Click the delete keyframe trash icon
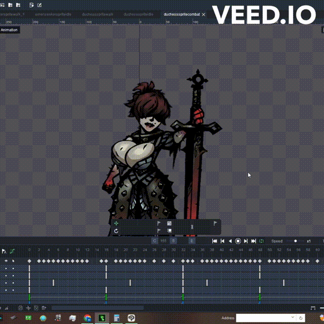Image resolution: width=324 pixels, height=324 pixels. (x=44, y=308)
